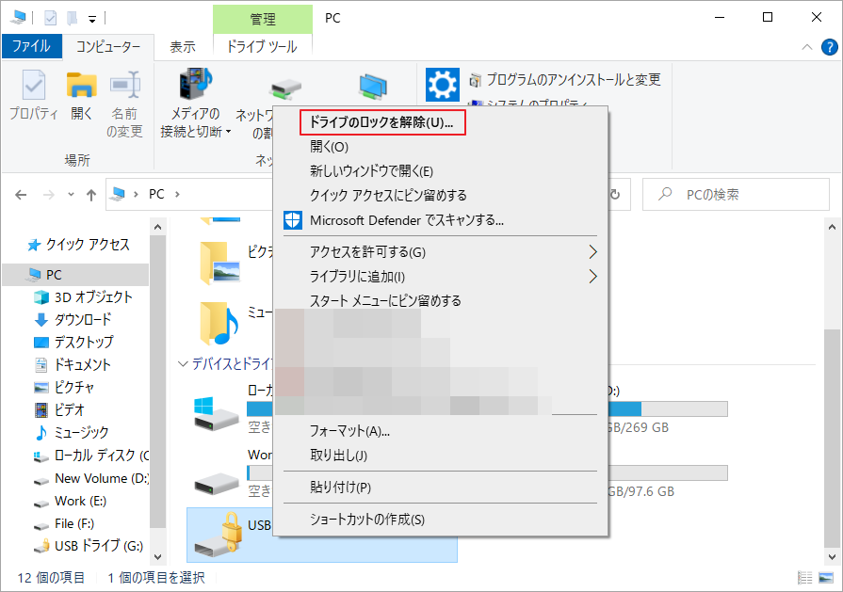This screenshot has width=843, height=592.
Task: Click the 開く folder icon in ribbon
Action: (82, 96)
